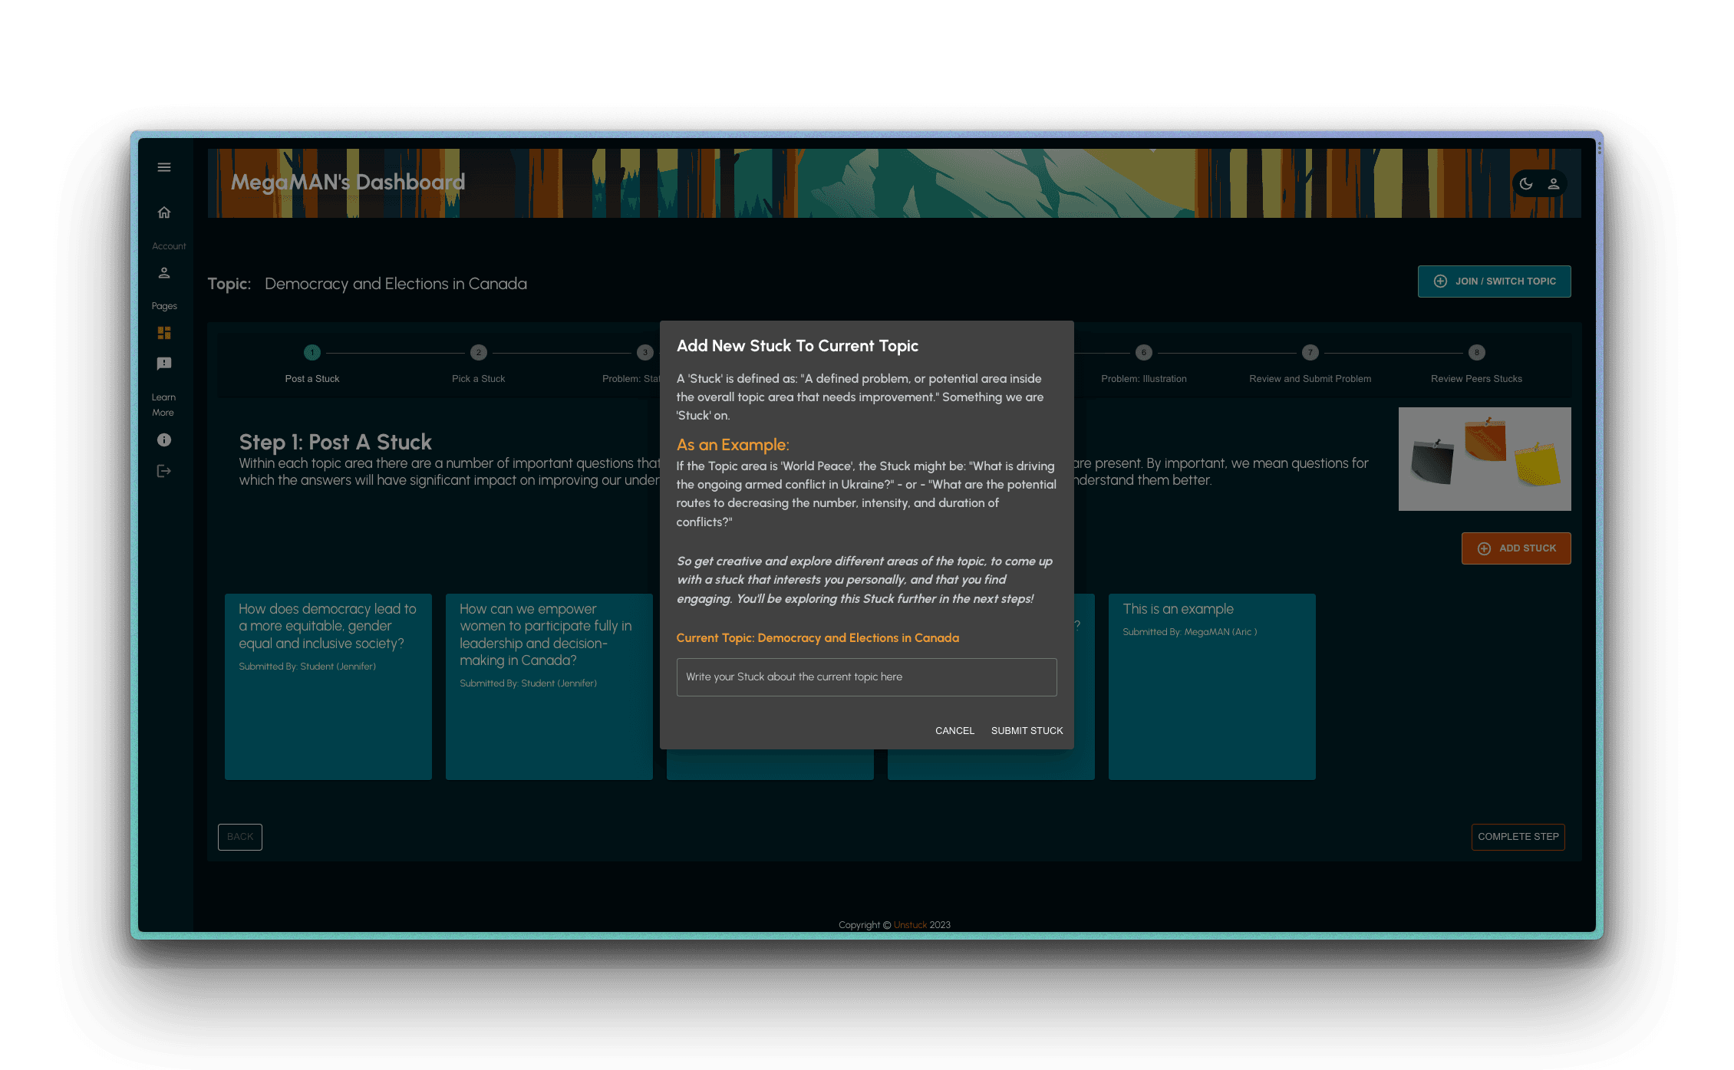1734x1070 pixels.
Task: Click the info icon under Learn More
Action: pyautogui.click(x=164, y=440)
